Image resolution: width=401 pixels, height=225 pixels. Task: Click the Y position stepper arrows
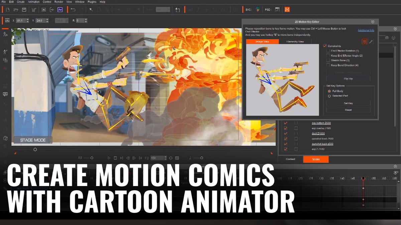pos(47,21)
